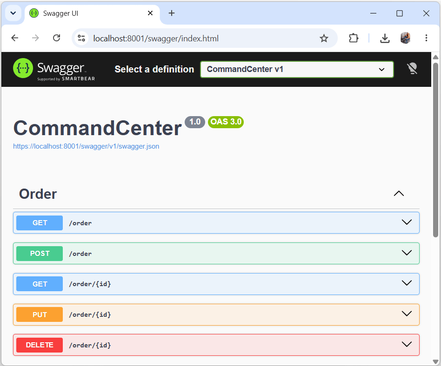Open the tab search chevron button

[13, 13]
